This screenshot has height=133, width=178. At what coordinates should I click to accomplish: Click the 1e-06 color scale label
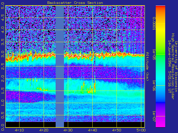(x=154, y=86)
